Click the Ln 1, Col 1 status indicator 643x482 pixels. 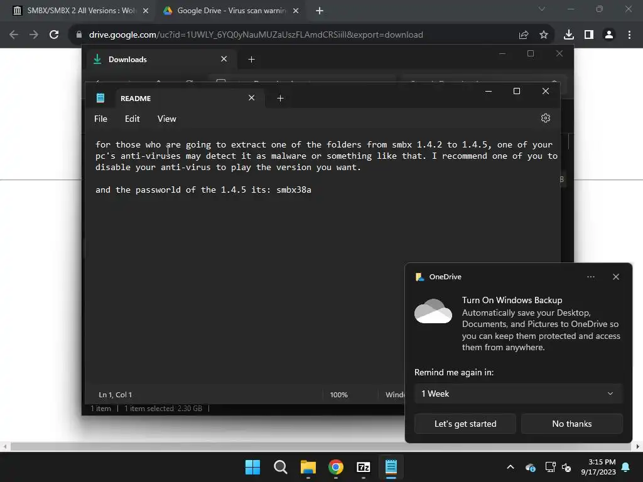tap(116, 395)
